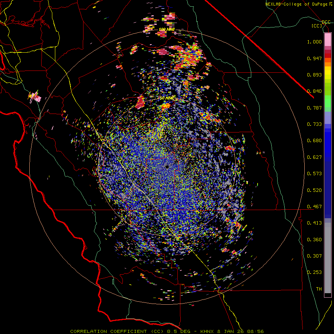Screen dimensions: 334x334
Task: Click the TH threshold label
Action: tap(319, 289)
